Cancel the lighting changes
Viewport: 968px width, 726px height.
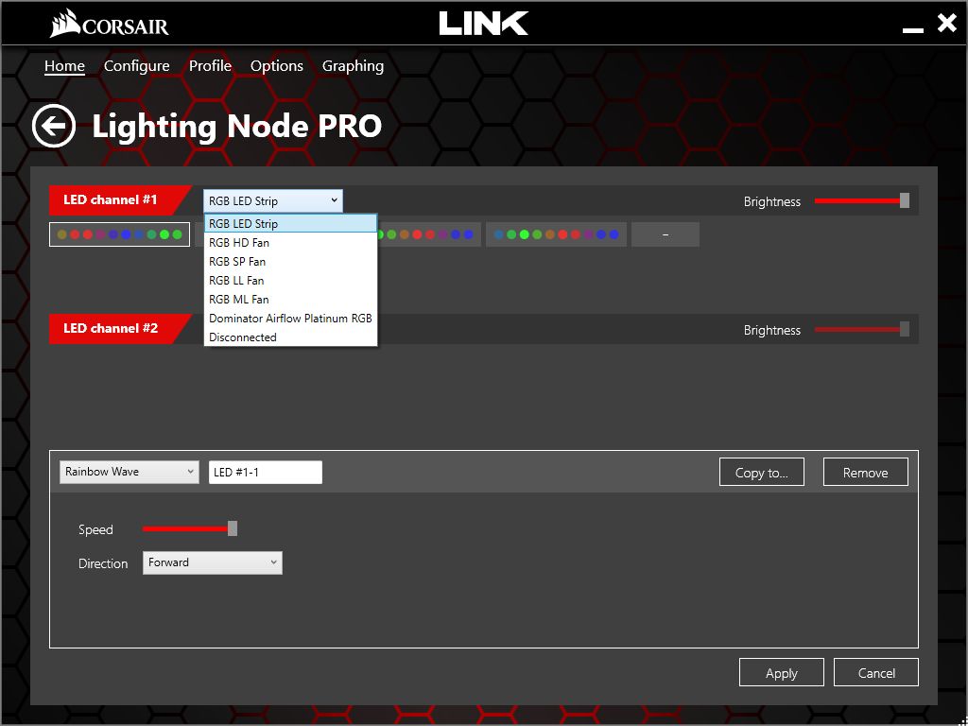(x=876, y=672)
